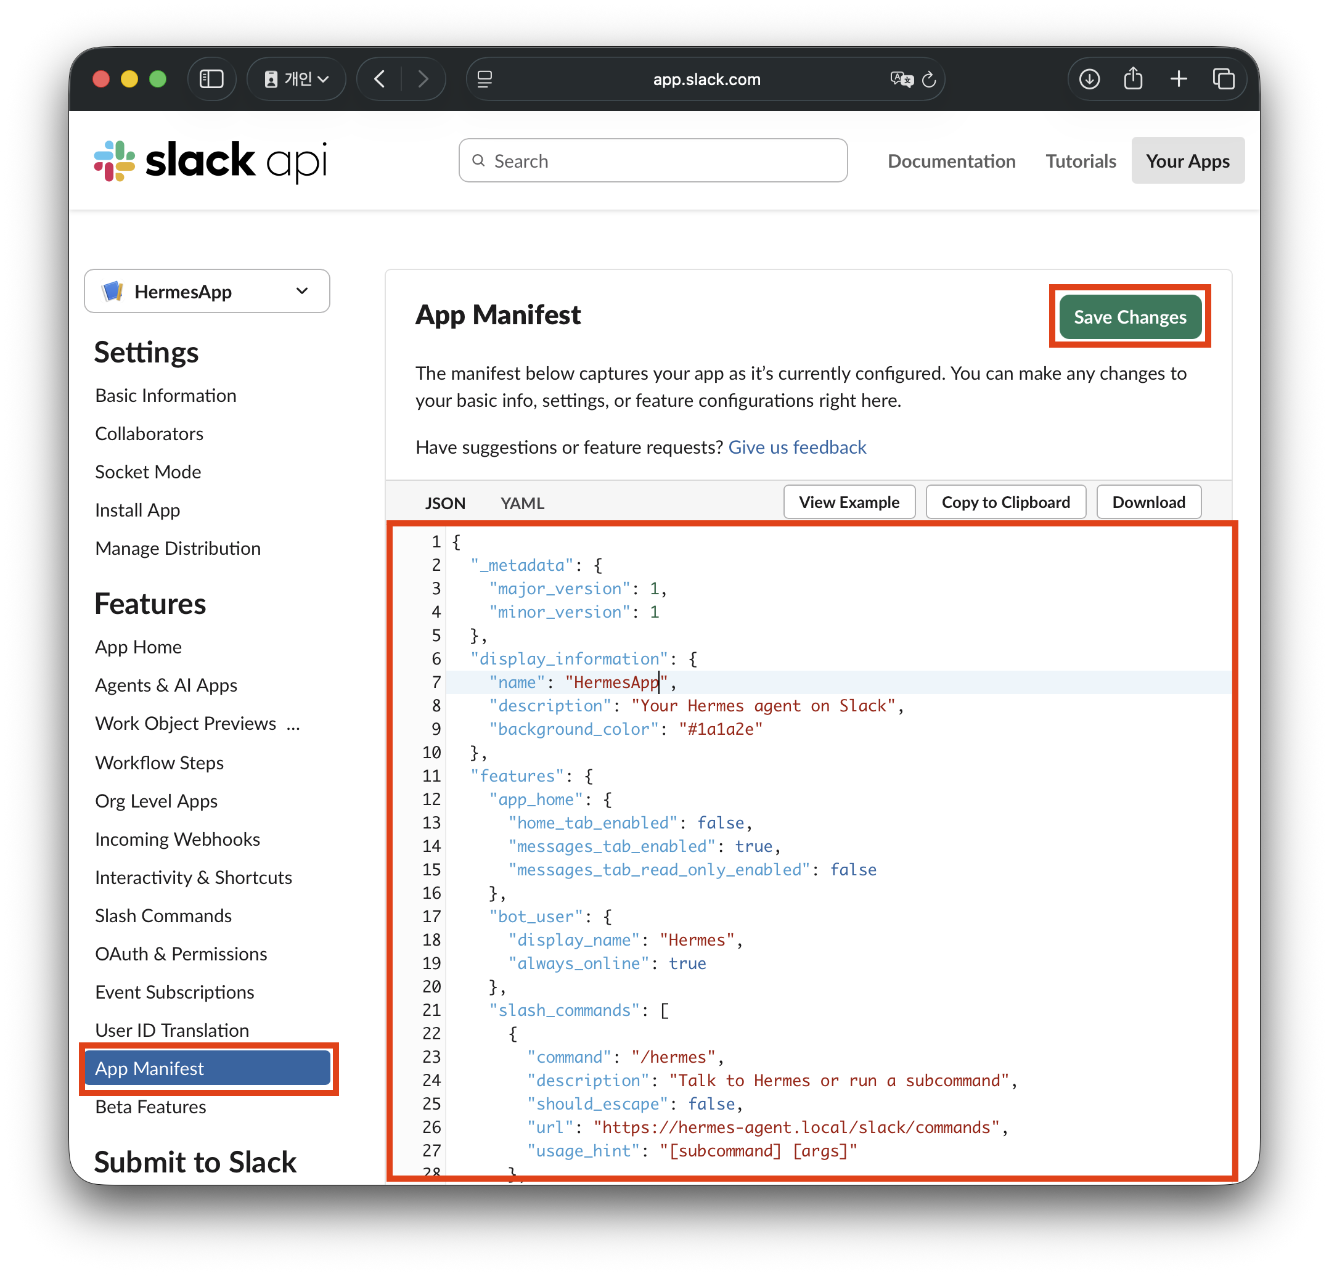Open the reader view icon in address bar
The width and height of the screenshot is (1329, 1276).
pos(485,80)
